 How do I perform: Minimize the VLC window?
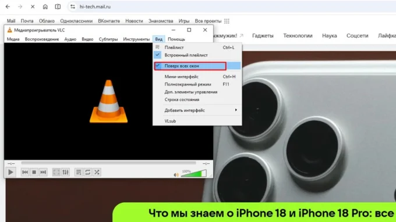(x=174, y=30)
